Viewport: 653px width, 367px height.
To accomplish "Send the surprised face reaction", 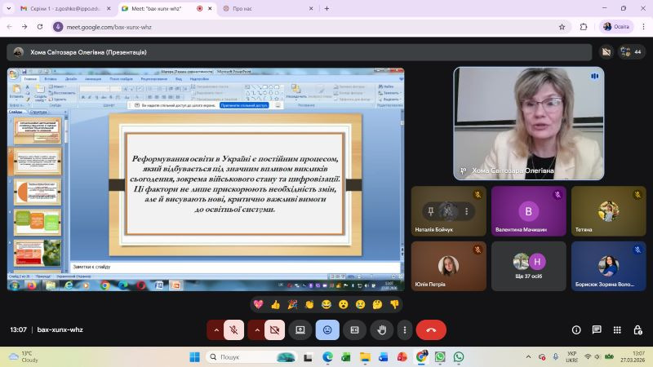I will (x=343, y=304).
